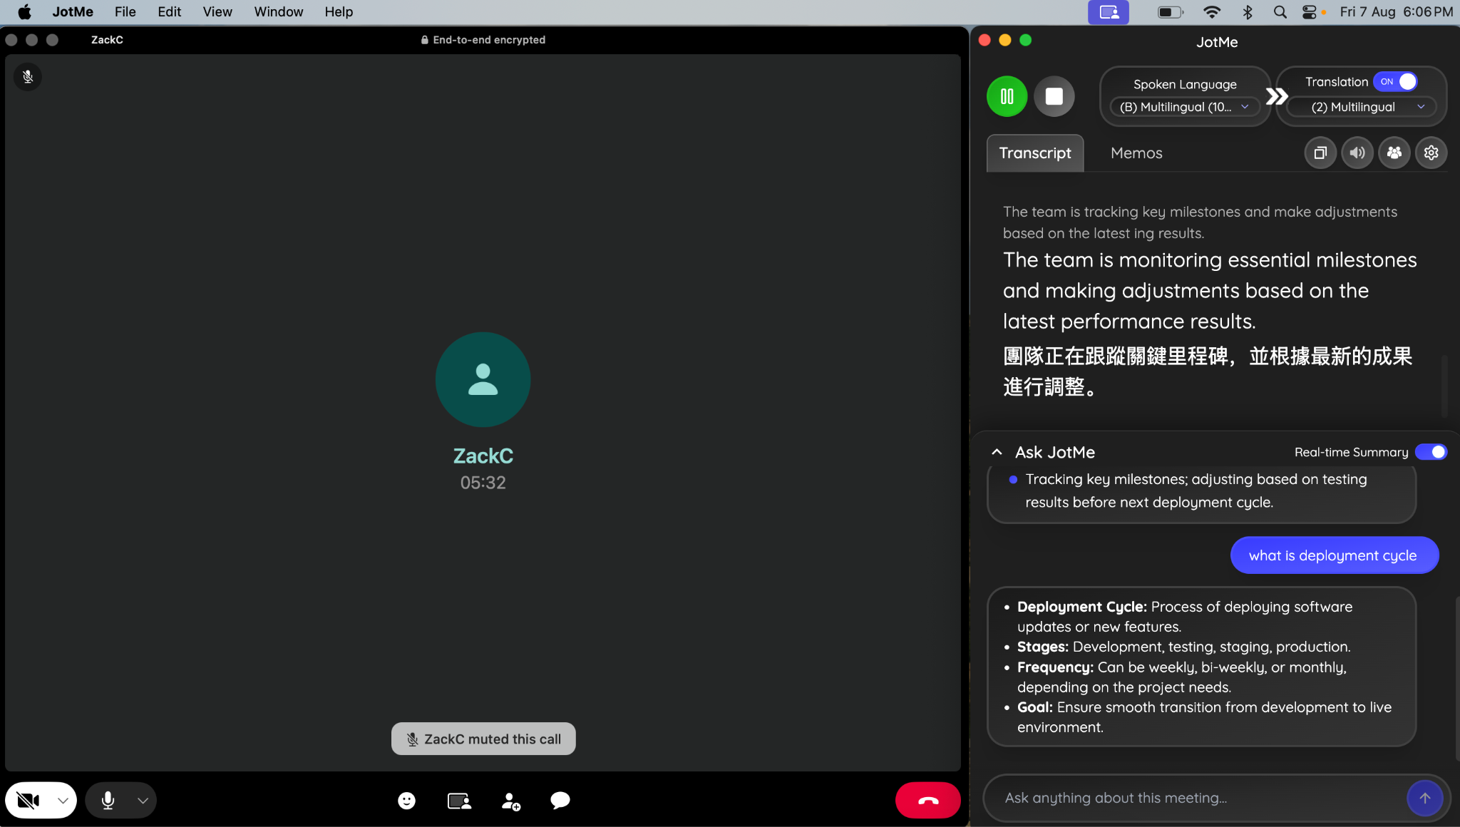Click ZackC's avatar in the call

(x=483, y=379)
